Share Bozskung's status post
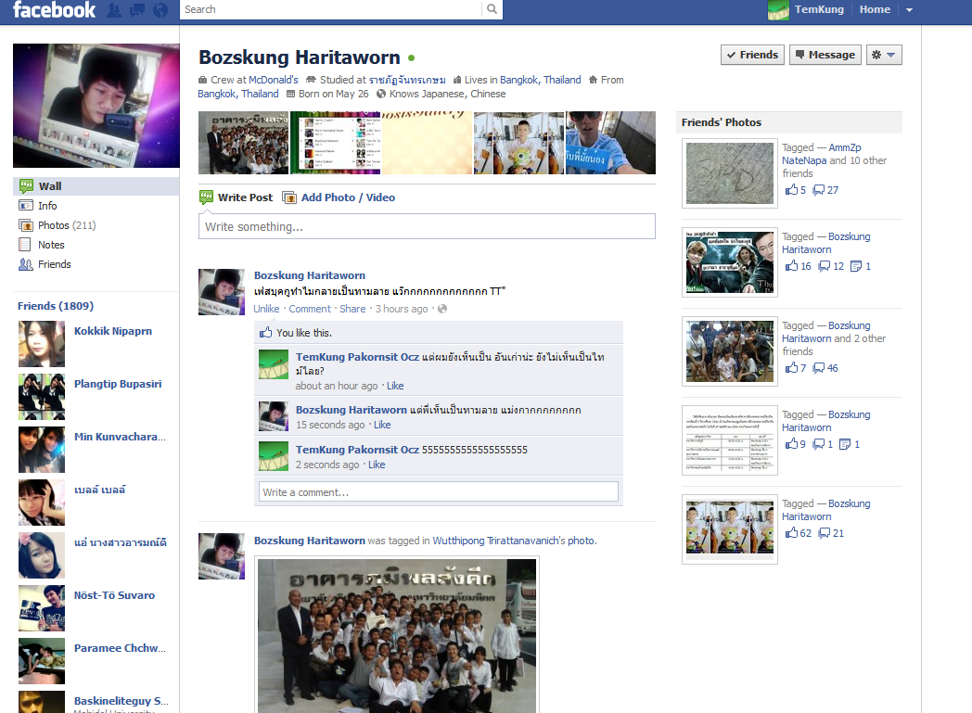 pyautogui.click(x=352, y=309)
